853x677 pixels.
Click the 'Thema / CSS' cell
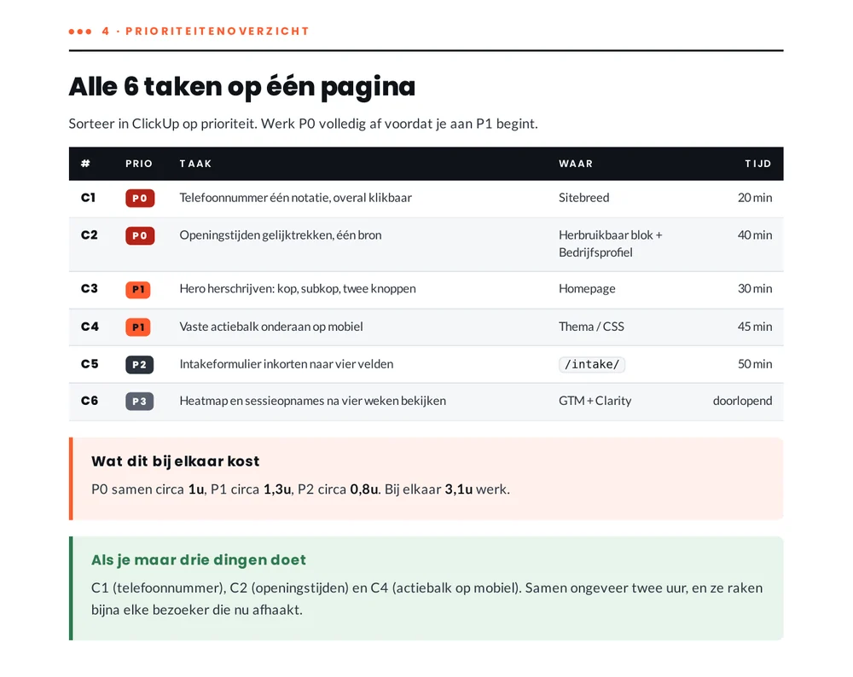coord(591,327)
